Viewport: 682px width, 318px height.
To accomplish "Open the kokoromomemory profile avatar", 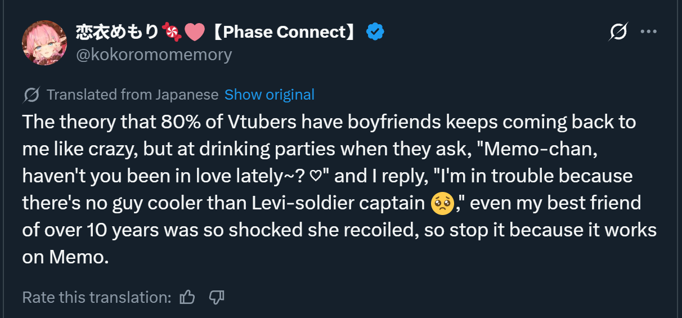I will (x=44, y=43).
